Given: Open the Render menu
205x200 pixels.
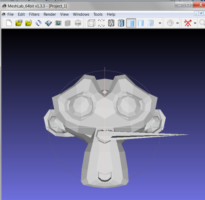Looking at the screenshot, I should 50,14.
